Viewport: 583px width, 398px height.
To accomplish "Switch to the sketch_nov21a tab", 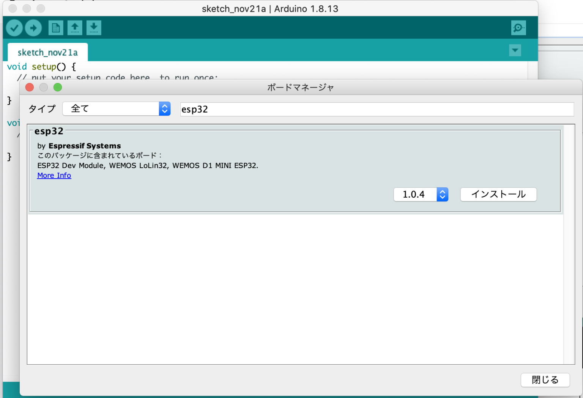I will [x=47, y=52].
